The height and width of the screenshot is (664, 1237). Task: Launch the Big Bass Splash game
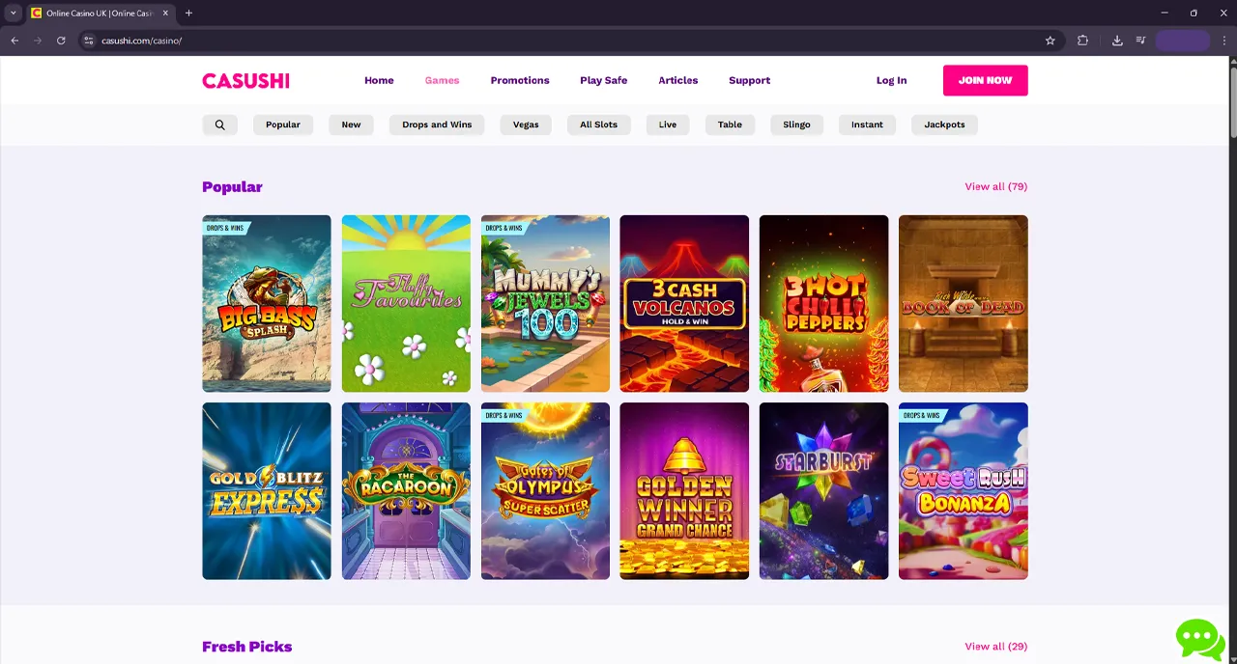point(266,303)
